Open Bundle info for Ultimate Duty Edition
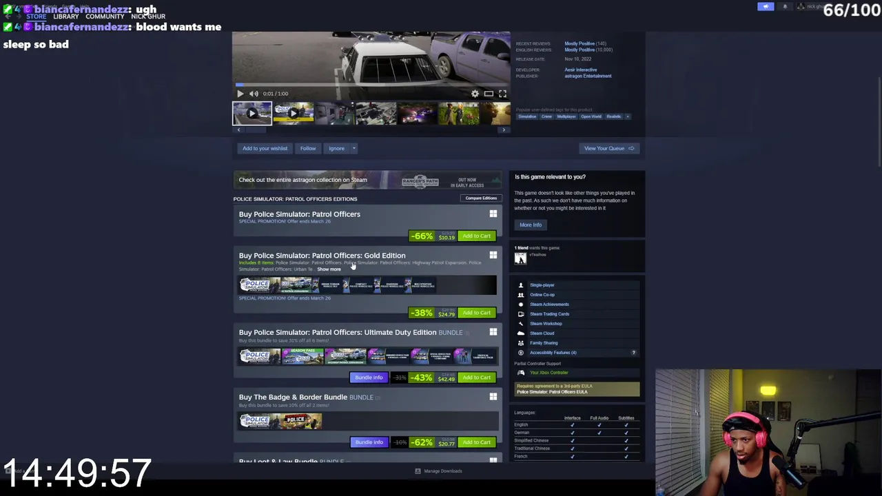Image resolution: width=882 pixels, height=496 pixels. (369, 378)
